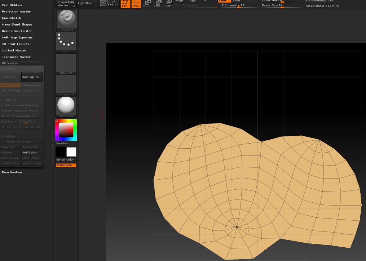Switch to Rotate mode
The width and height of the screenshot is (366, 261).
tap(168, 4)
